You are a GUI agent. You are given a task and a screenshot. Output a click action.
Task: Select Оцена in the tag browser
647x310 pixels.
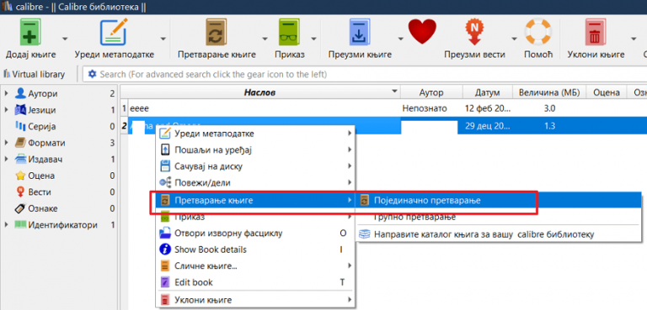(x=41, y=176)
